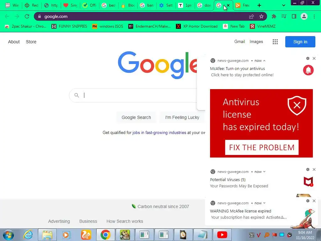The image size is (321, 241).
Task: Open the About link
Action: [x=14, y=42]
